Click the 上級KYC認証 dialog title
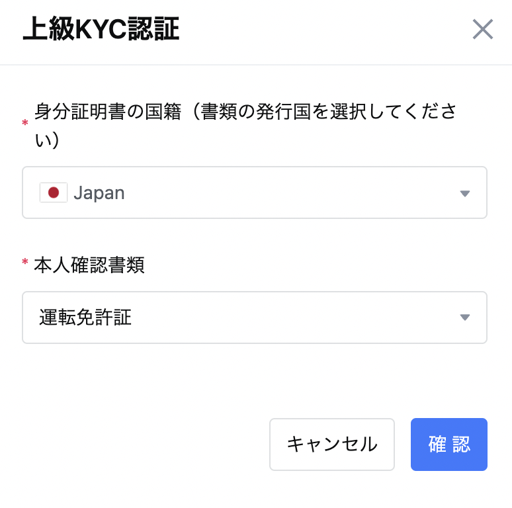The height and width of the screenshot is (508, 512). point(101,29)
